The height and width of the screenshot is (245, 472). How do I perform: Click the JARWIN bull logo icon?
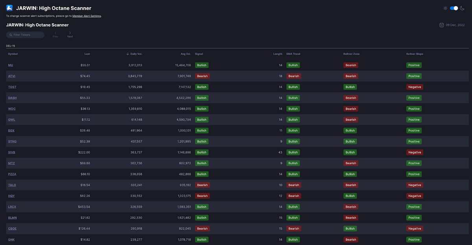pyautogui.click(x=9, y=8)
